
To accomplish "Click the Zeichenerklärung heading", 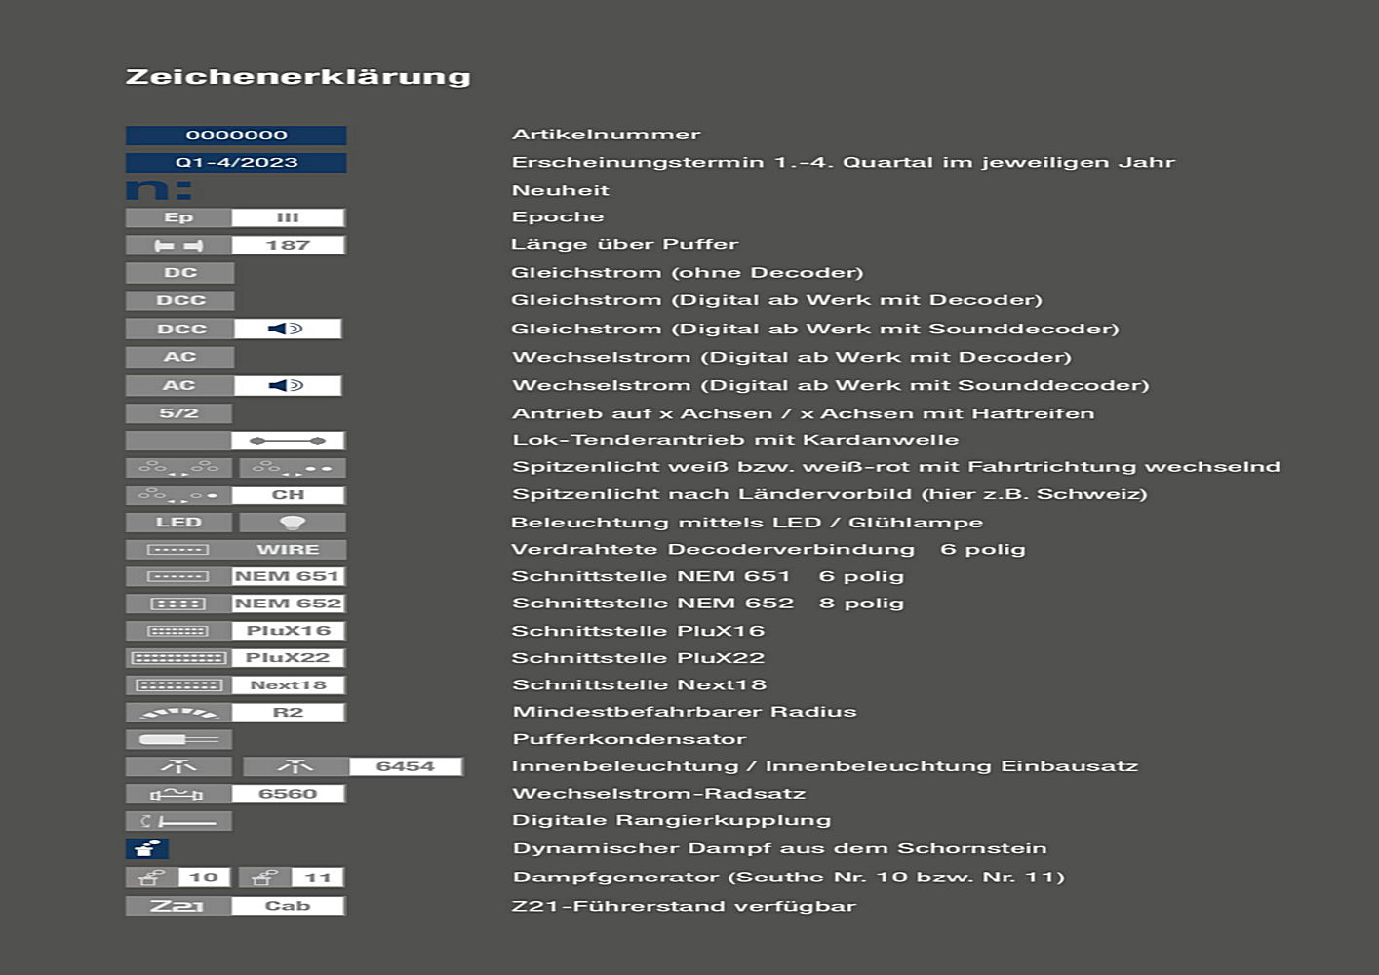I will click(297, 77).
